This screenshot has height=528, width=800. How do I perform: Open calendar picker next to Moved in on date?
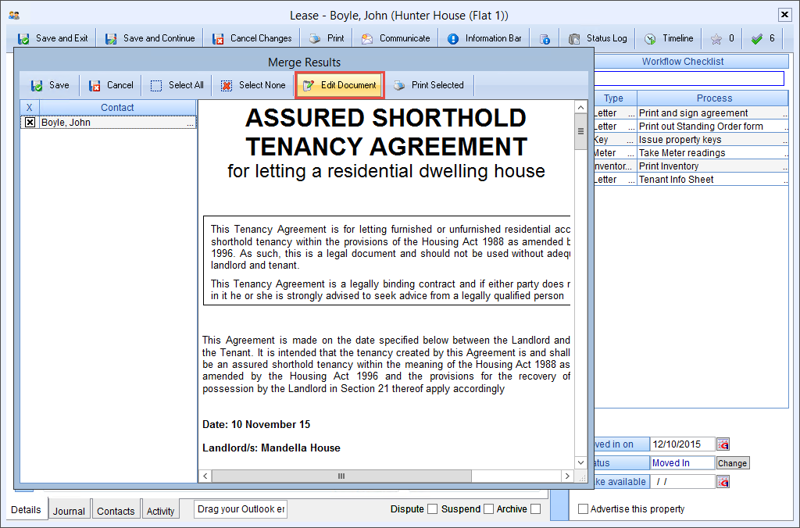(x=723, y=444)
